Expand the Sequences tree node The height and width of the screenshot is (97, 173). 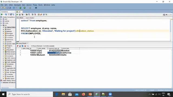pyautogui.click(x=3, y=50)
